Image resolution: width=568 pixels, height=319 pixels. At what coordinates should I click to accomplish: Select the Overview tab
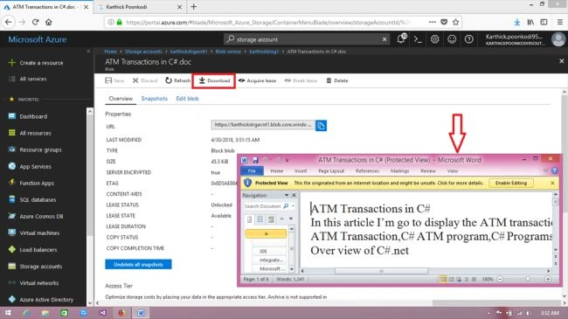click(121, 99)
